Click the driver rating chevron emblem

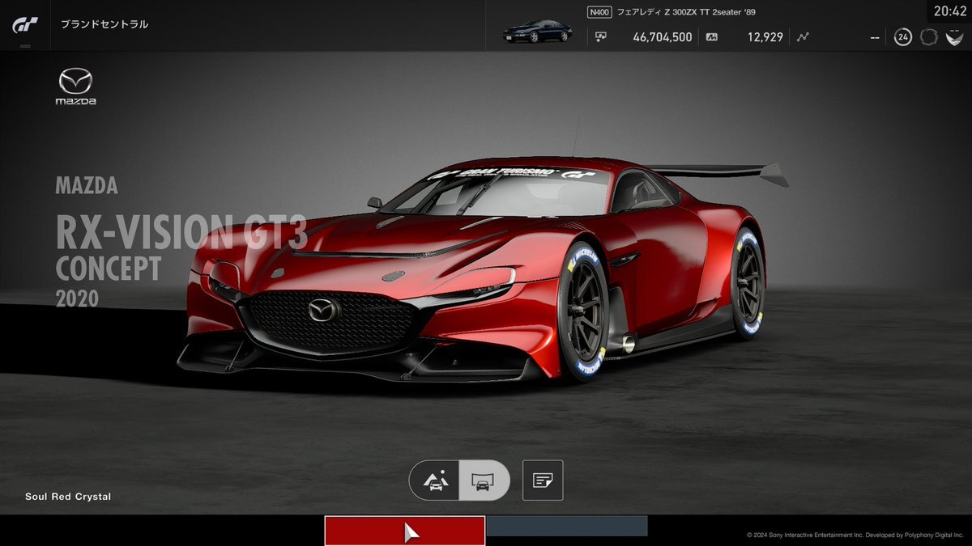[953, 36]
